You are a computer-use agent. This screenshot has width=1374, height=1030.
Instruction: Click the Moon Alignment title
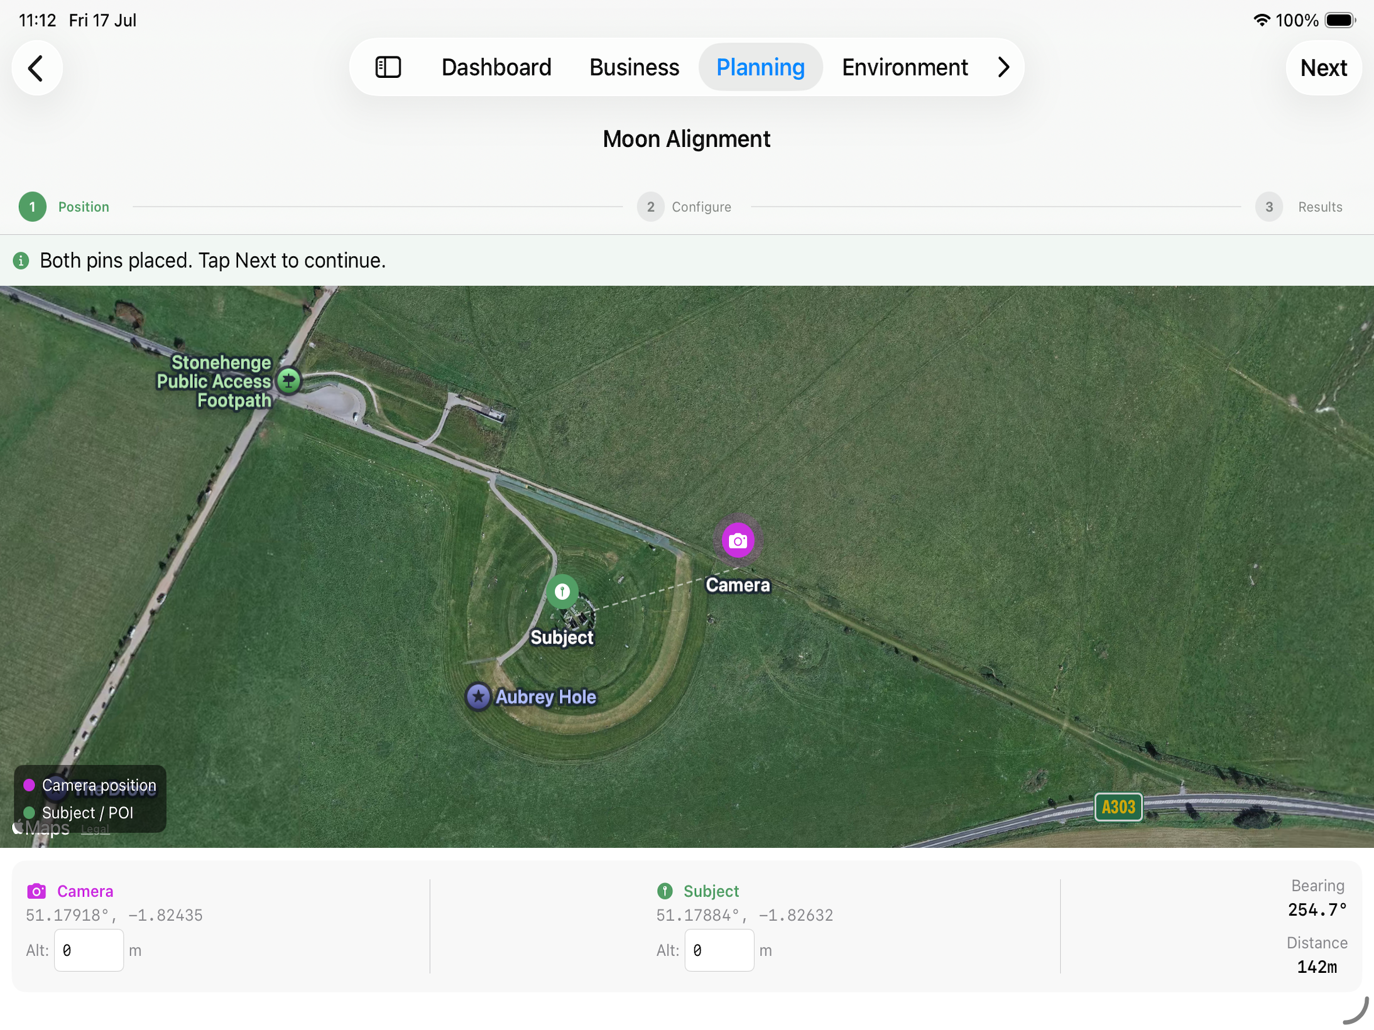[x=686, y=139]
